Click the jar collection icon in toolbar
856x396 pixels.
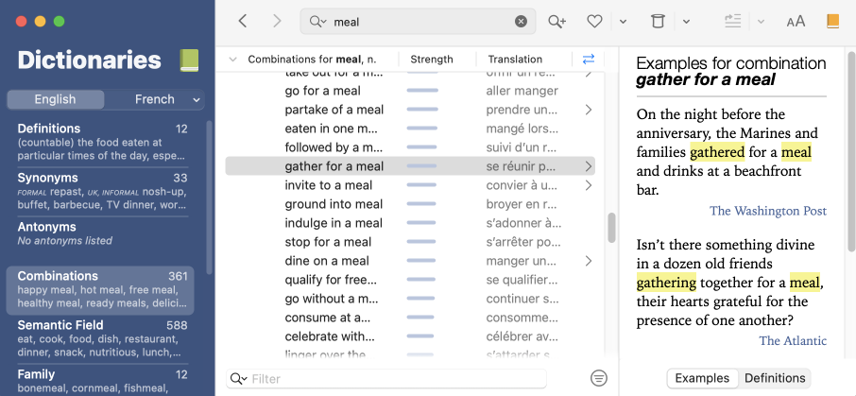click(x=659, y=21)
